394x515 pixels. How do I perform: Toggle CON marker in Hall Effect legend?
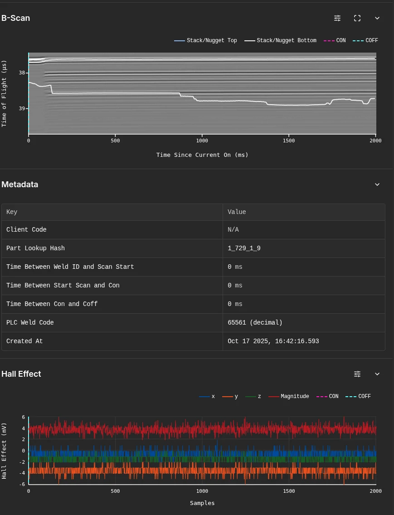pyautogui.click(x=328, y=397)
